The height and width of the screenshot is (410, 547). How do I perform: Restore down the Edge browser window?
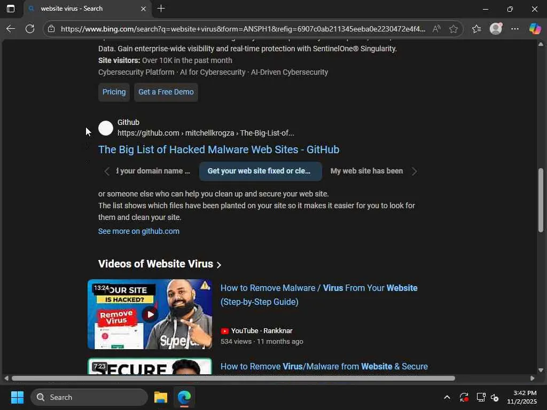tap(510, 9)
